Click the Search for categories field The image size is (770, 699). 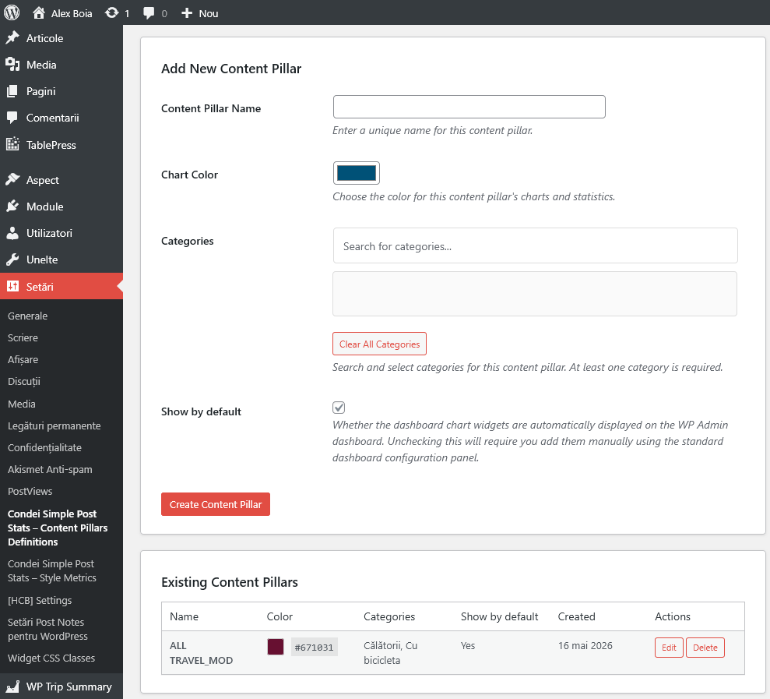pyautogui.click(x=536, y=245)
